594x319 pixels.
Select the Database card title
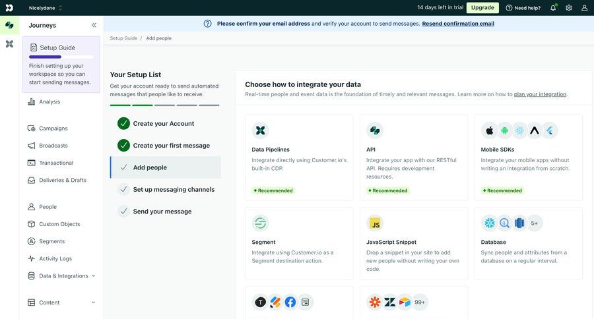(493, 242)
